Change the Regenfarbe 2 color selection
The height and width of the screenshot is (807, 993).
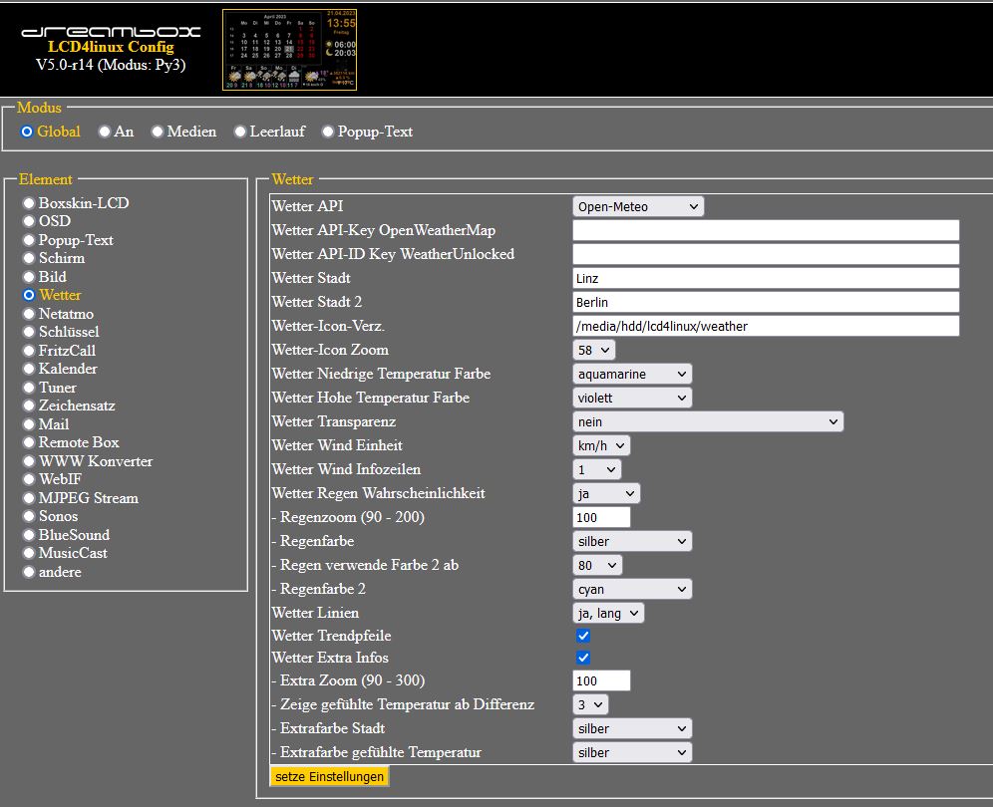[632, 589]
